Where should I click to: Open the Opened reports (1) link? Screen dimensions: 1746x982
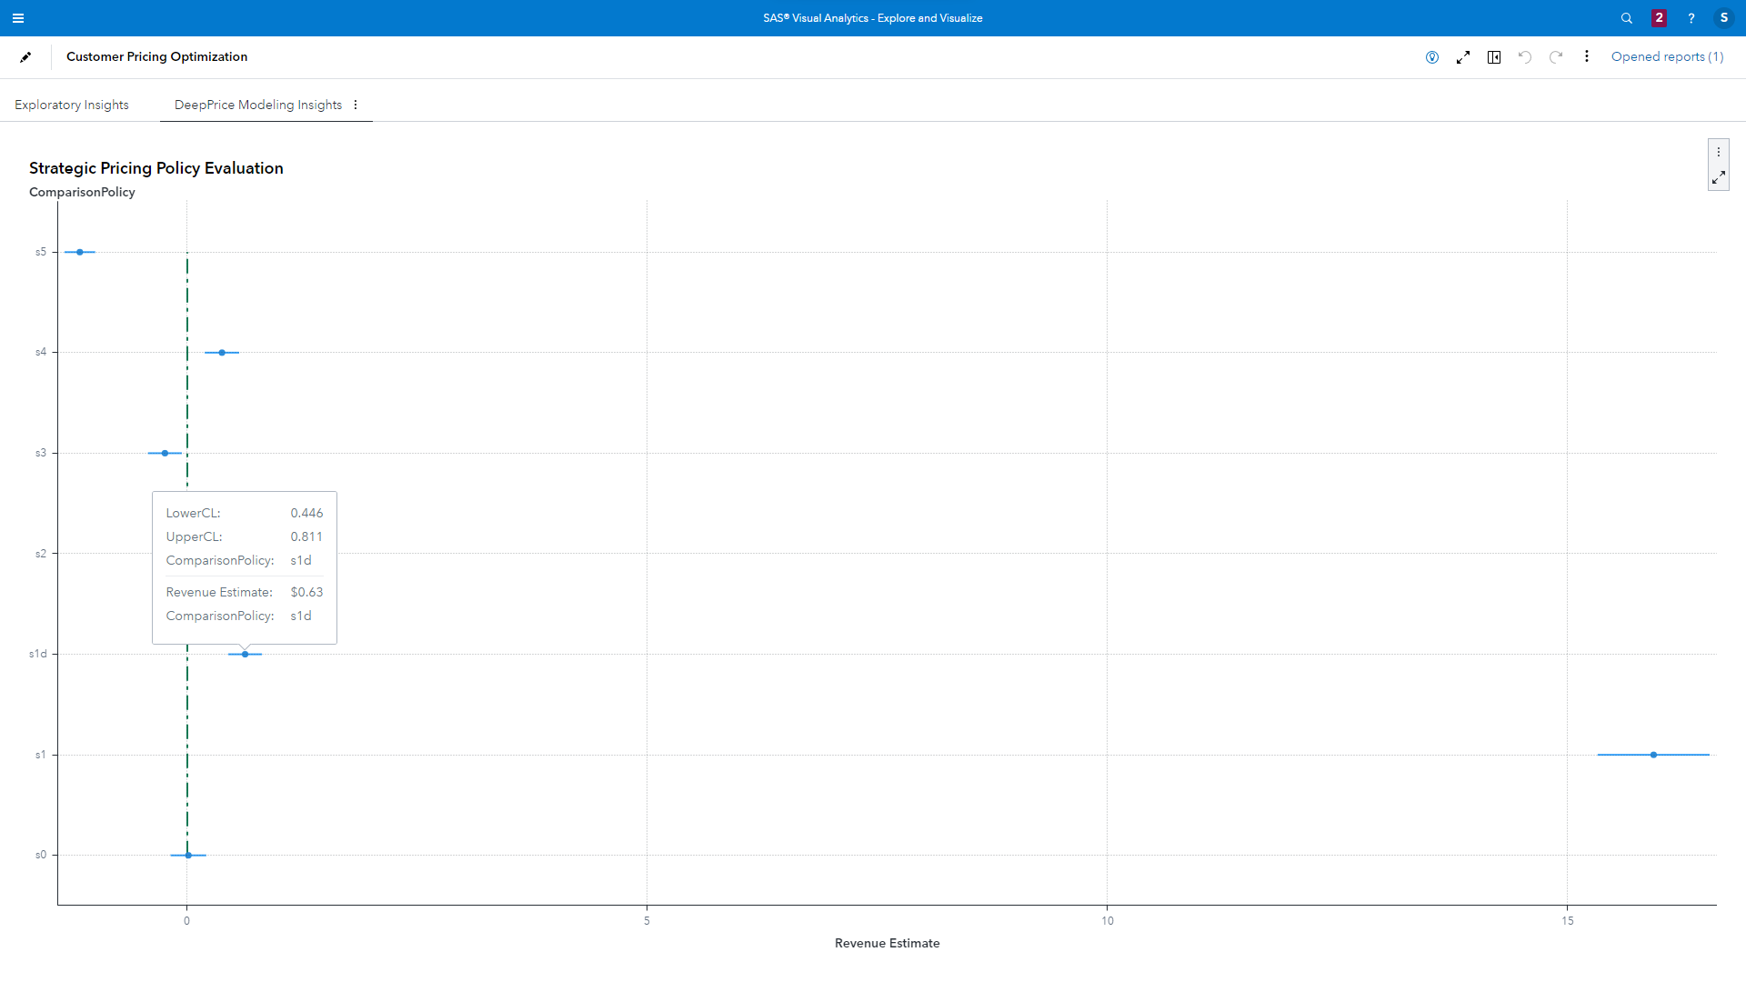click(1667, 56)
